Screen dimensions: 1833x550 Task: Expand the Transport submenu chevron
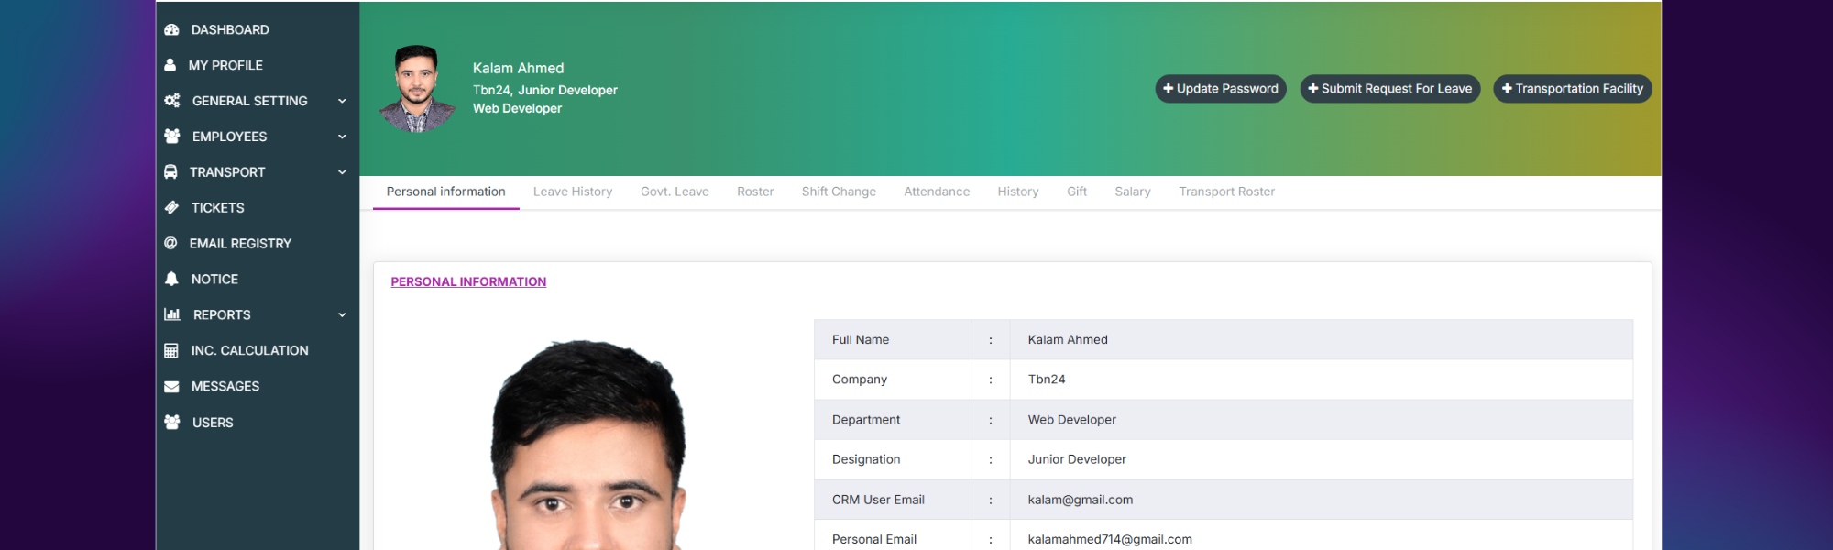click(x=342, y=172)
